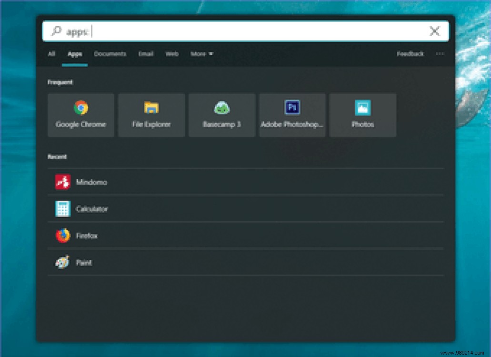Open the ellipsis options menu
This screenshot has height=357, width=491.
coord(439,54)
